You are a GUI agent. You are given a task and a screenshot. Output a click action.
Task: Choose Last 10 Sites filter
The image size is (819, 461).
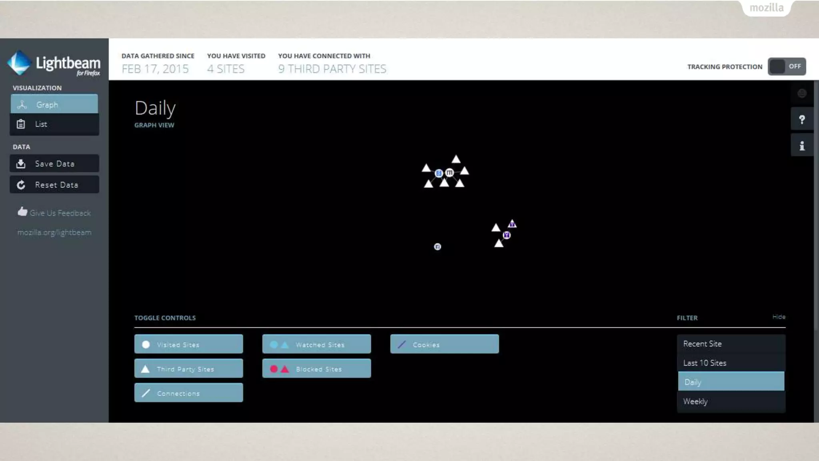pyautogui.click(x=731, y=363)
